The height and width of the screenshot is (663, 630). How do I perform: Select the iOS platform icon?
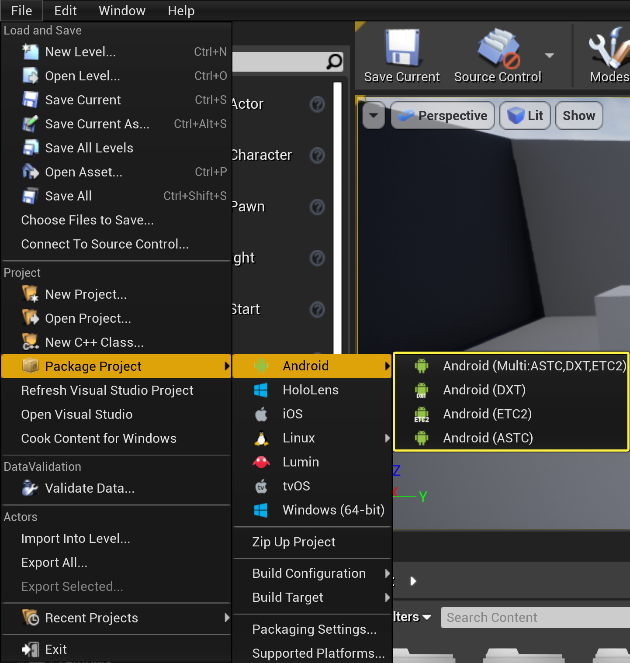[x=261, y=414]
